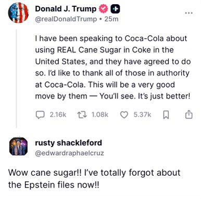
Task: View the 2.16k replies count
Action: point(58,115)
